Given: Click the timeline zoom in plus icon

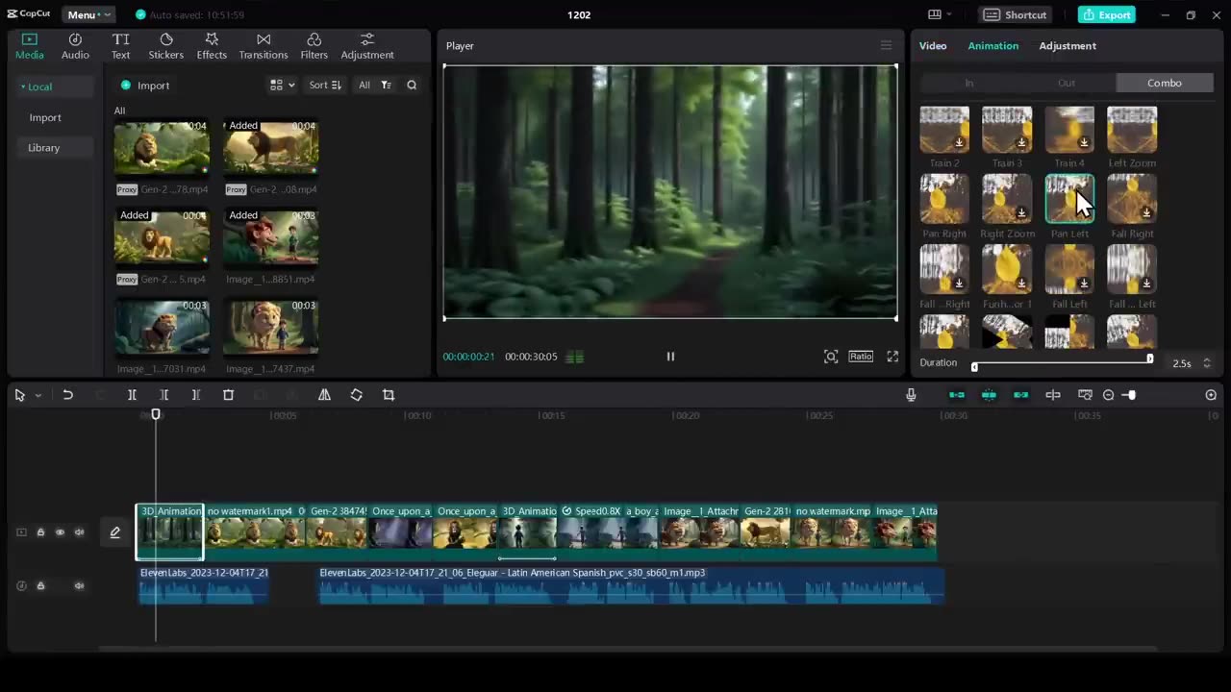Looking at the screenshot, I should coord(1211,395).
